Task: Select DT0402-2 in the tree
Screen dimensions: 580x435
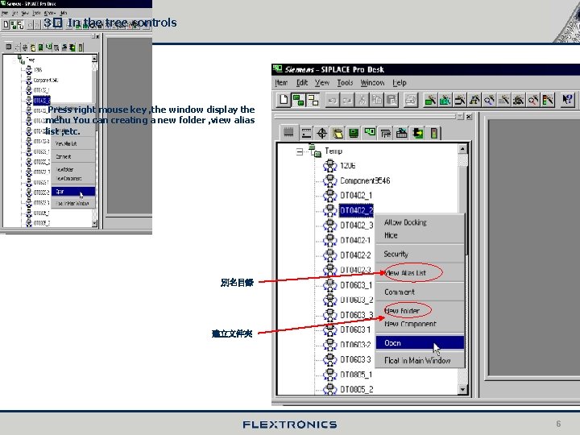Action: tap(355, 255)
